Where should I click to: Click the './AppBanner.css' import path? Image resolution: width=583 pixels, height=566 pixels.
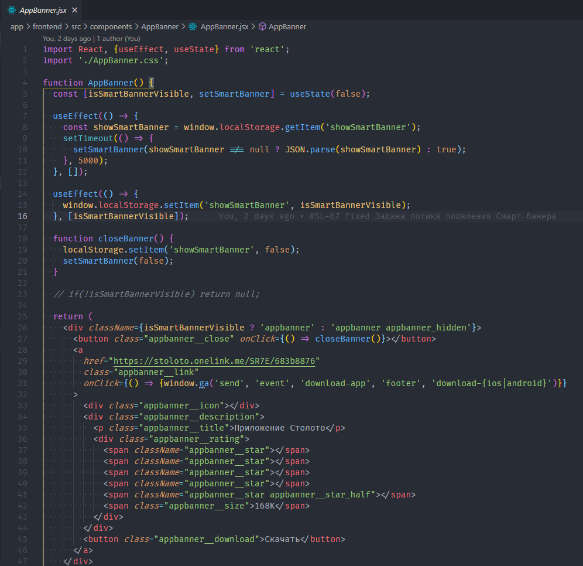[x=123, y=60]
